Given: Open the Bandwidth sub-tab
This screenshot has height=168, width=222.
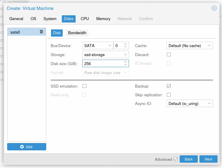Looking at the screenshot, I should pos(77,33).
